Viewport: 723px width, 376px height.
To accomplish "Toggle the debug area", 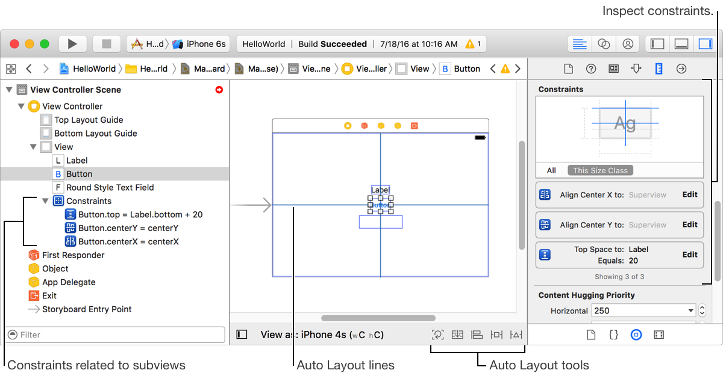I will (681, 44).
